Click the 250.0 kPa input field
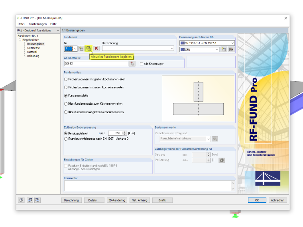The width and height of the screenshot is (303, 227). point(116,133)
